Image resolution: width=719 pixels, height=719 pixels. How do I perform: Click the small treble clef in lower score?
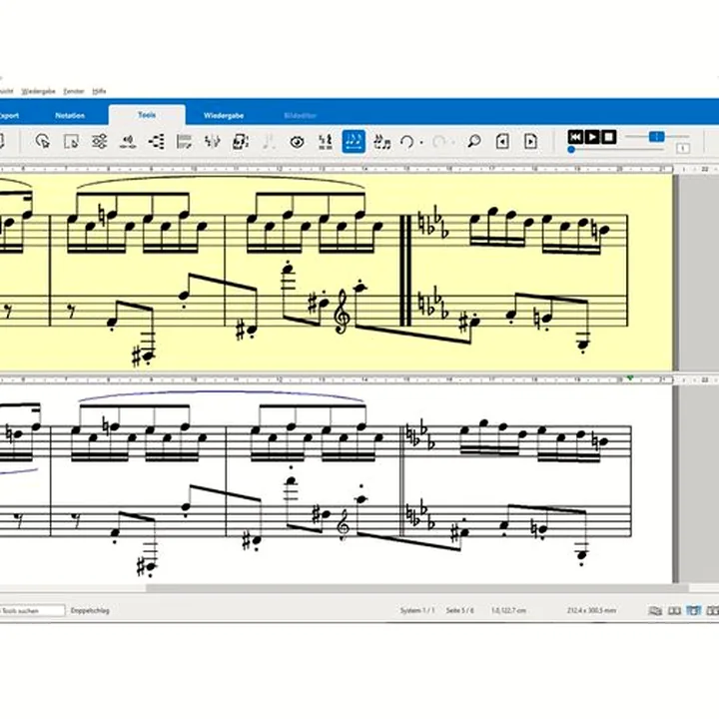343,522
